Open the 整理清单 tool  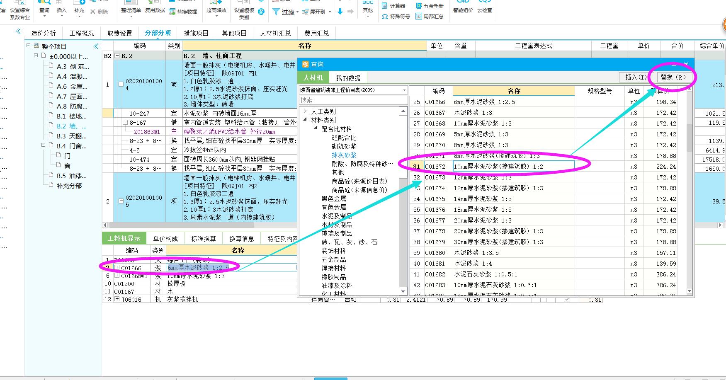pyautogui.click(x=131, y=7)
